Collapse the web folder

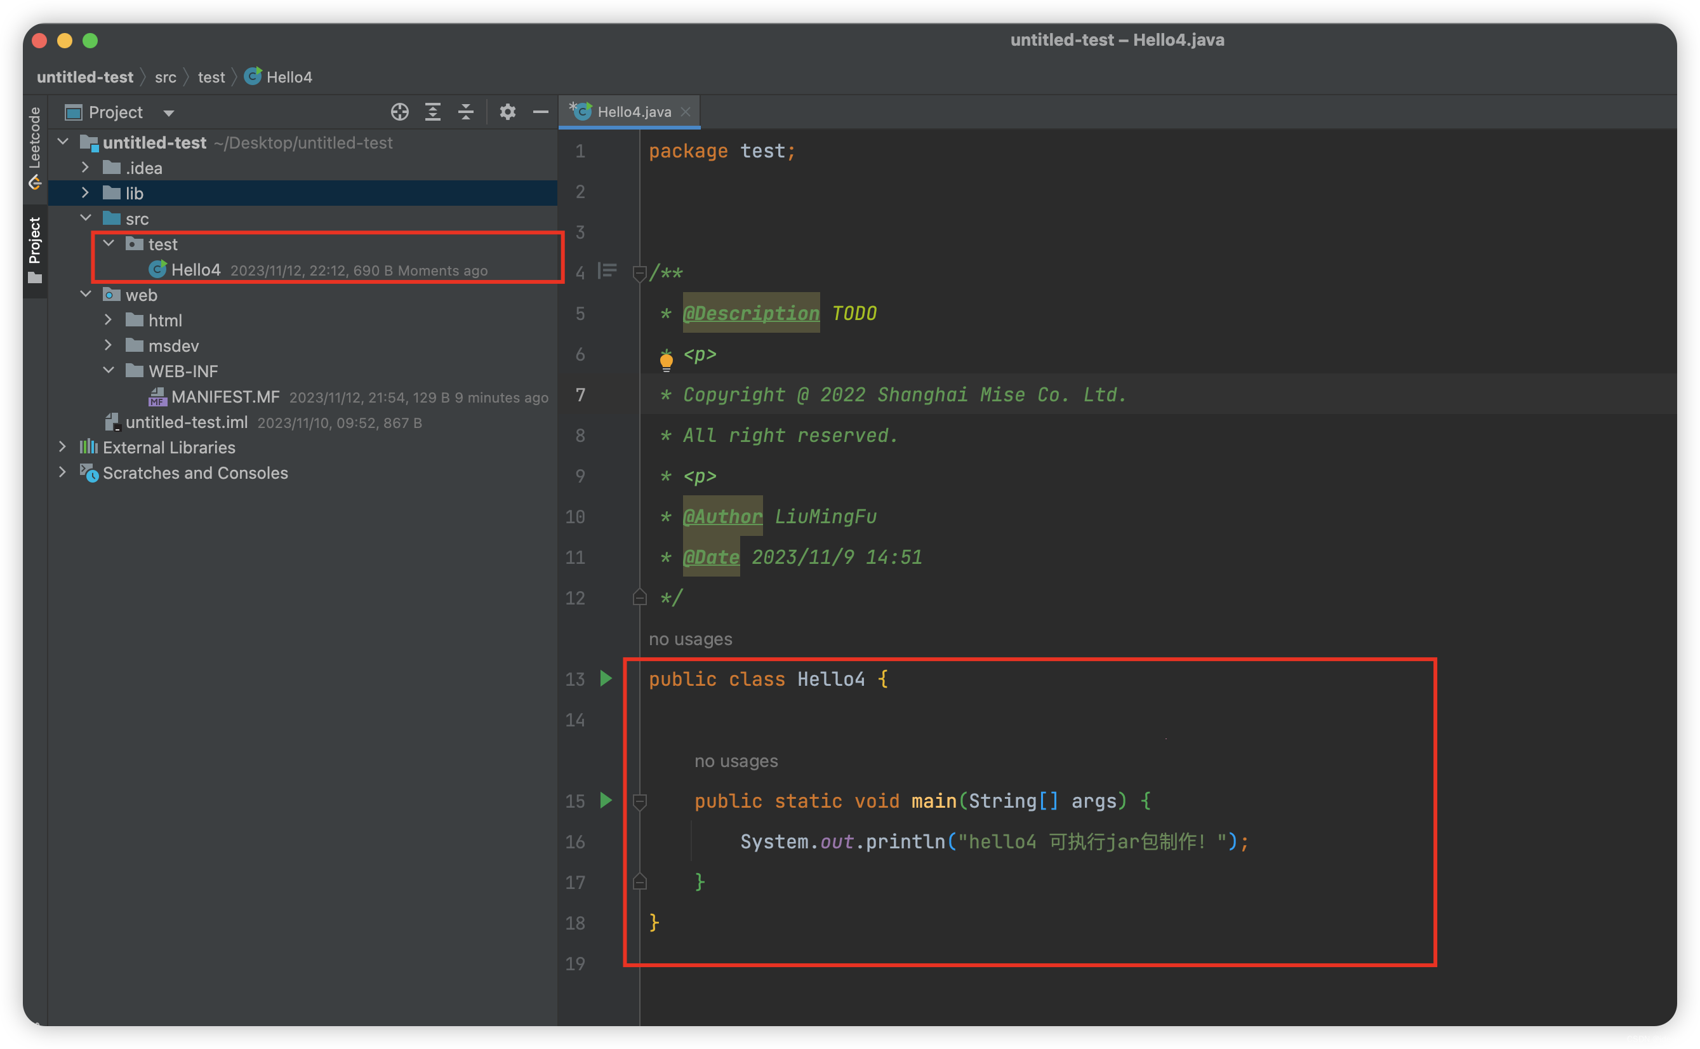(85, 294)
